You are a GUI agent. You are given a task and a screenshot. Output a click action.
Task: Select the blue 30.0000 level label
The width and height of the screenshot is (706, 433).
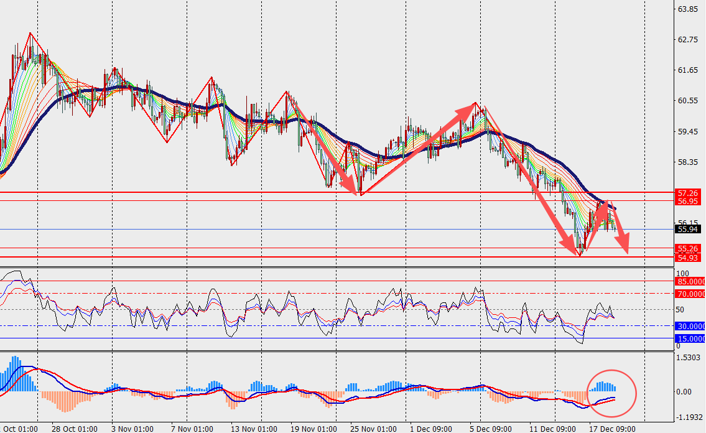pyautogui.click(x=690, y=327)
